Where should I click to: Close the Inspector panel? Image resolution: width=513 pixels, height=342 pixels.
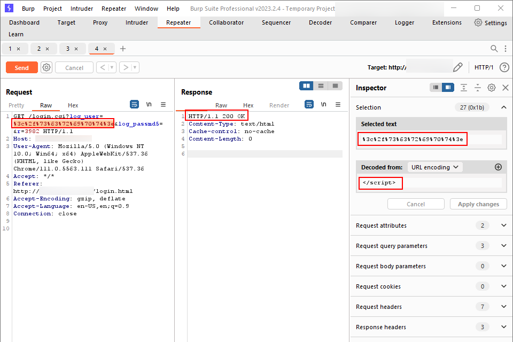506,88
